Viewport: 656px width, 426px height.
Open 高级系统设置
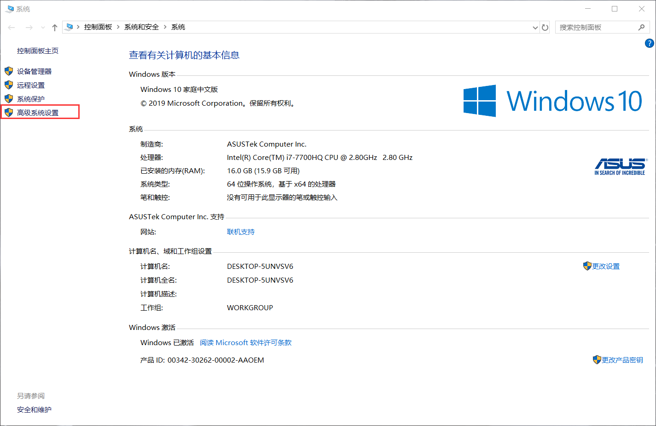click(x=38, y=113)
